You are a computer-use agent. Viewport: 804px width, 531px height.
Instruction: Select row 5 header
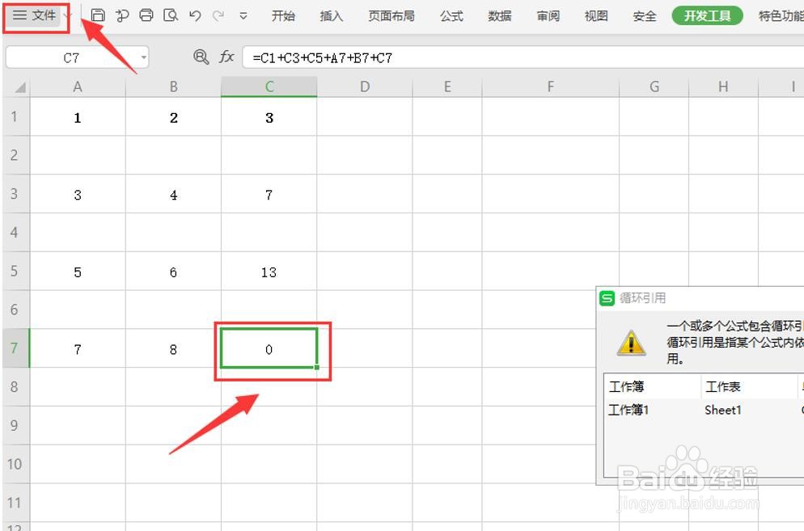15,271
